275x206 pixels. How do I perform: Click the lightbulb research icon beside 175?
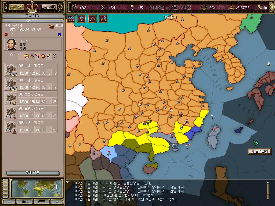point(132,7)
